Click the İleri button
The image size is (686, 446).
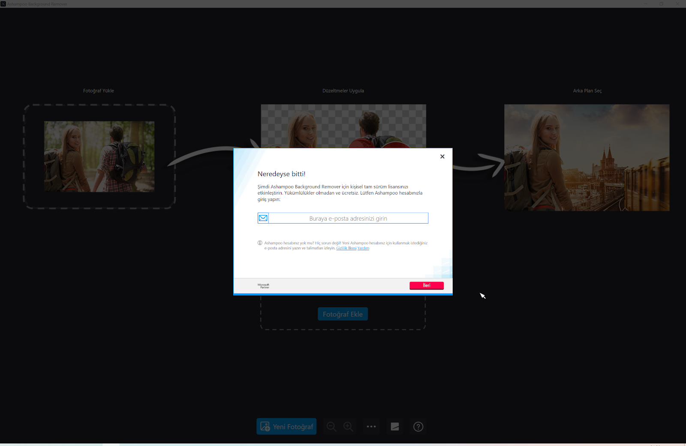427,285
